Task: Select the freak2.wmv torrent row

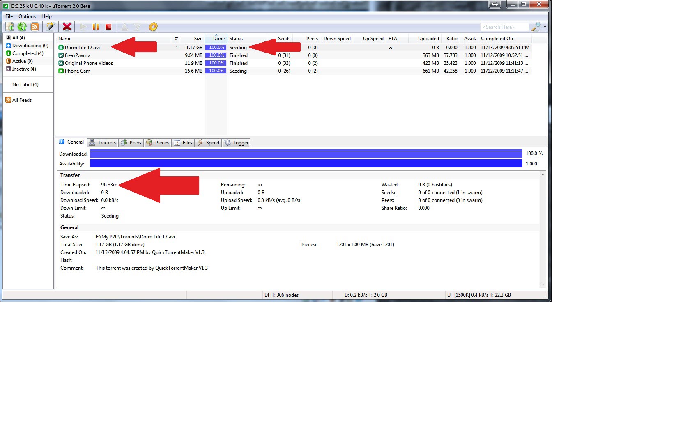Action: point(77,55)
